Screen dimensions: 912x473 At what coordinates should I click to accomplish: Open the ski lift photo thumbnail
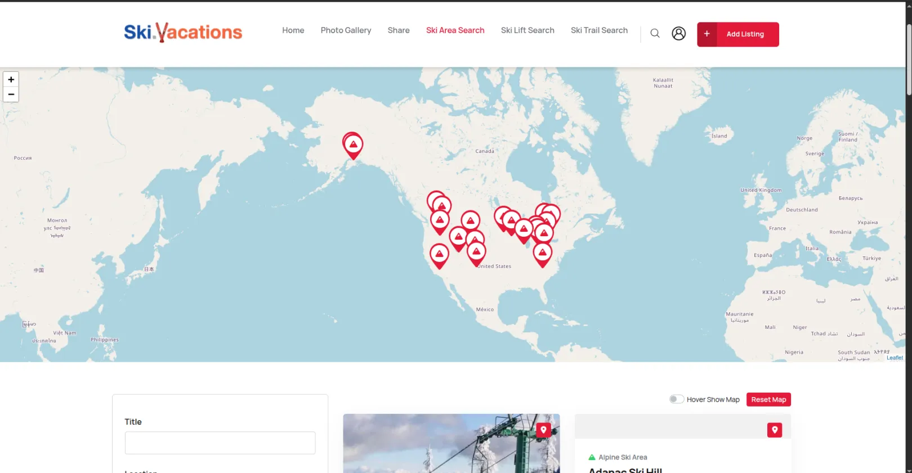coord(451,443)
